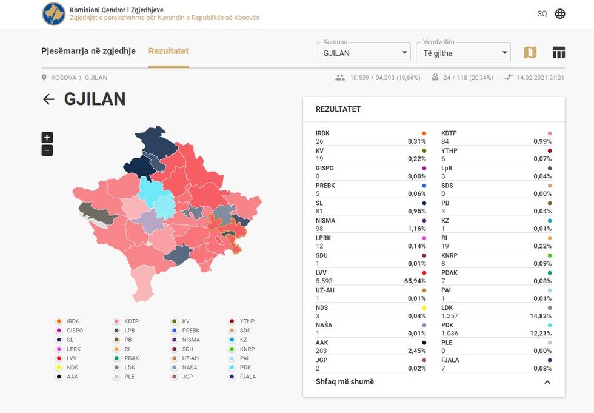Toggle PDK party in map legend
This screenshot has width=594, height=413.
point(245,368)
